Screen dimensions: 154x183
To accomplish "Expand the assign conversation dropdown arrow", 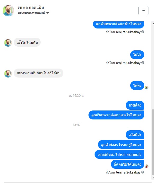I will [x=48, y=13].
